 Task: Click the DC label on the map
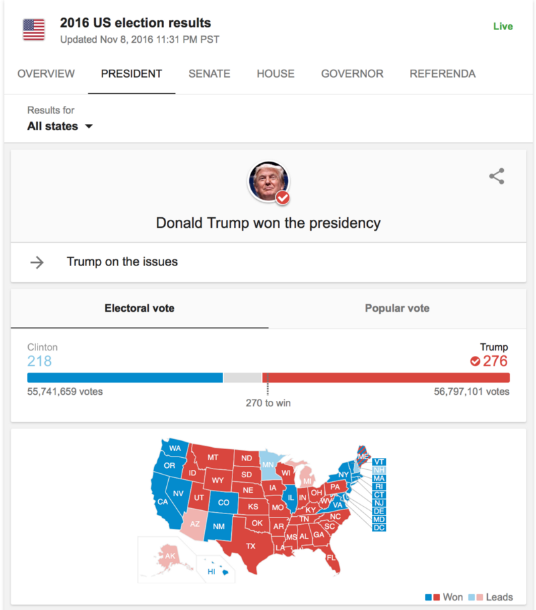[x=379, y=527]
